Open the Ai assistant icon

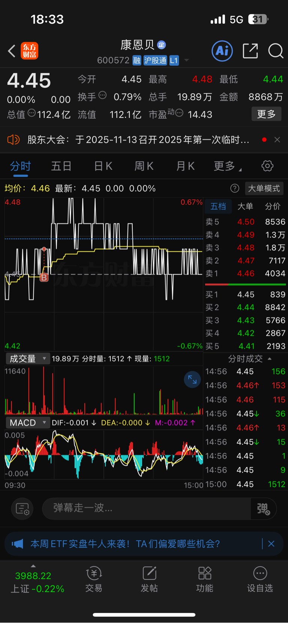tap(222, 51)
